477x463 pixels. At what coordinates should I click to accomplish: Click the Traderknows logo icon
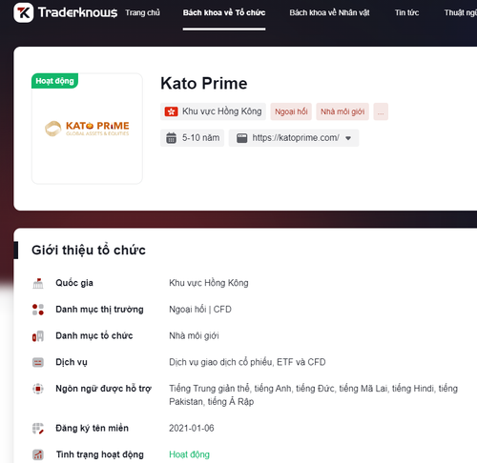point(23,12)
